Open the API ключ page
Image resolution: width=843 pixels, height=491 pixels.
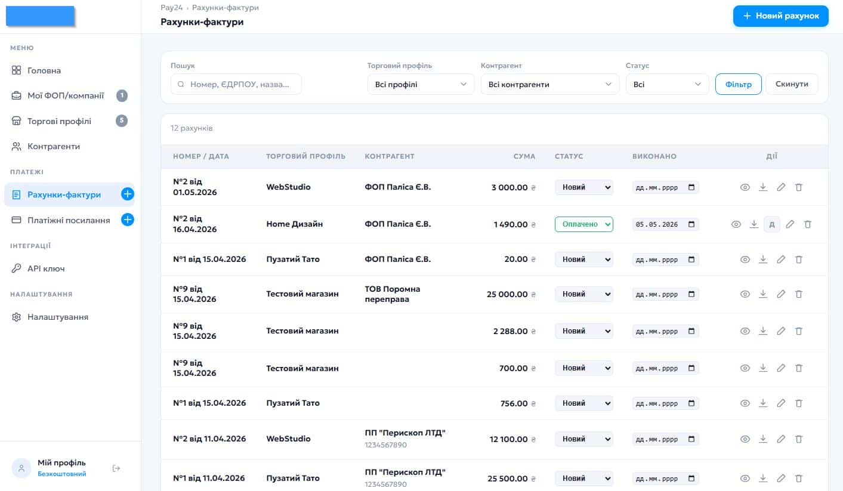(x=70, y=268)
